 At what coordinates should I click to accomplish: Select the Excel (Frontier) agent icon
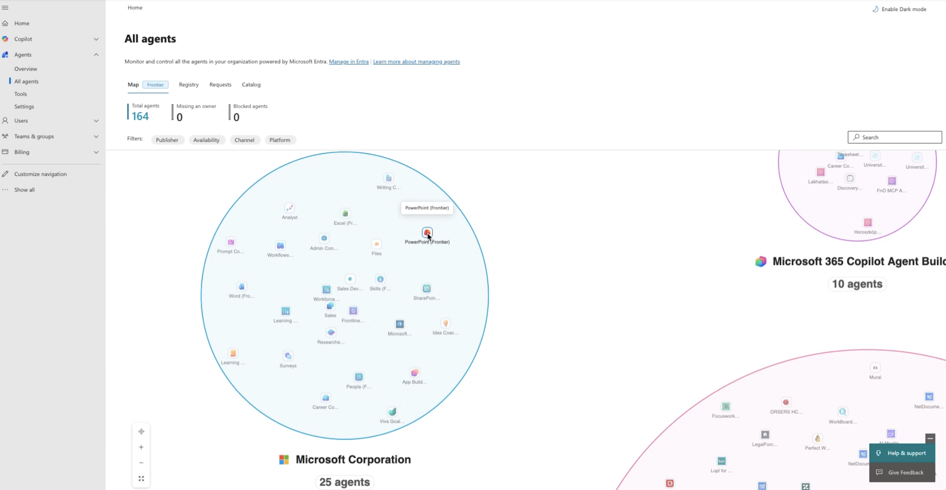pos(345,214)
